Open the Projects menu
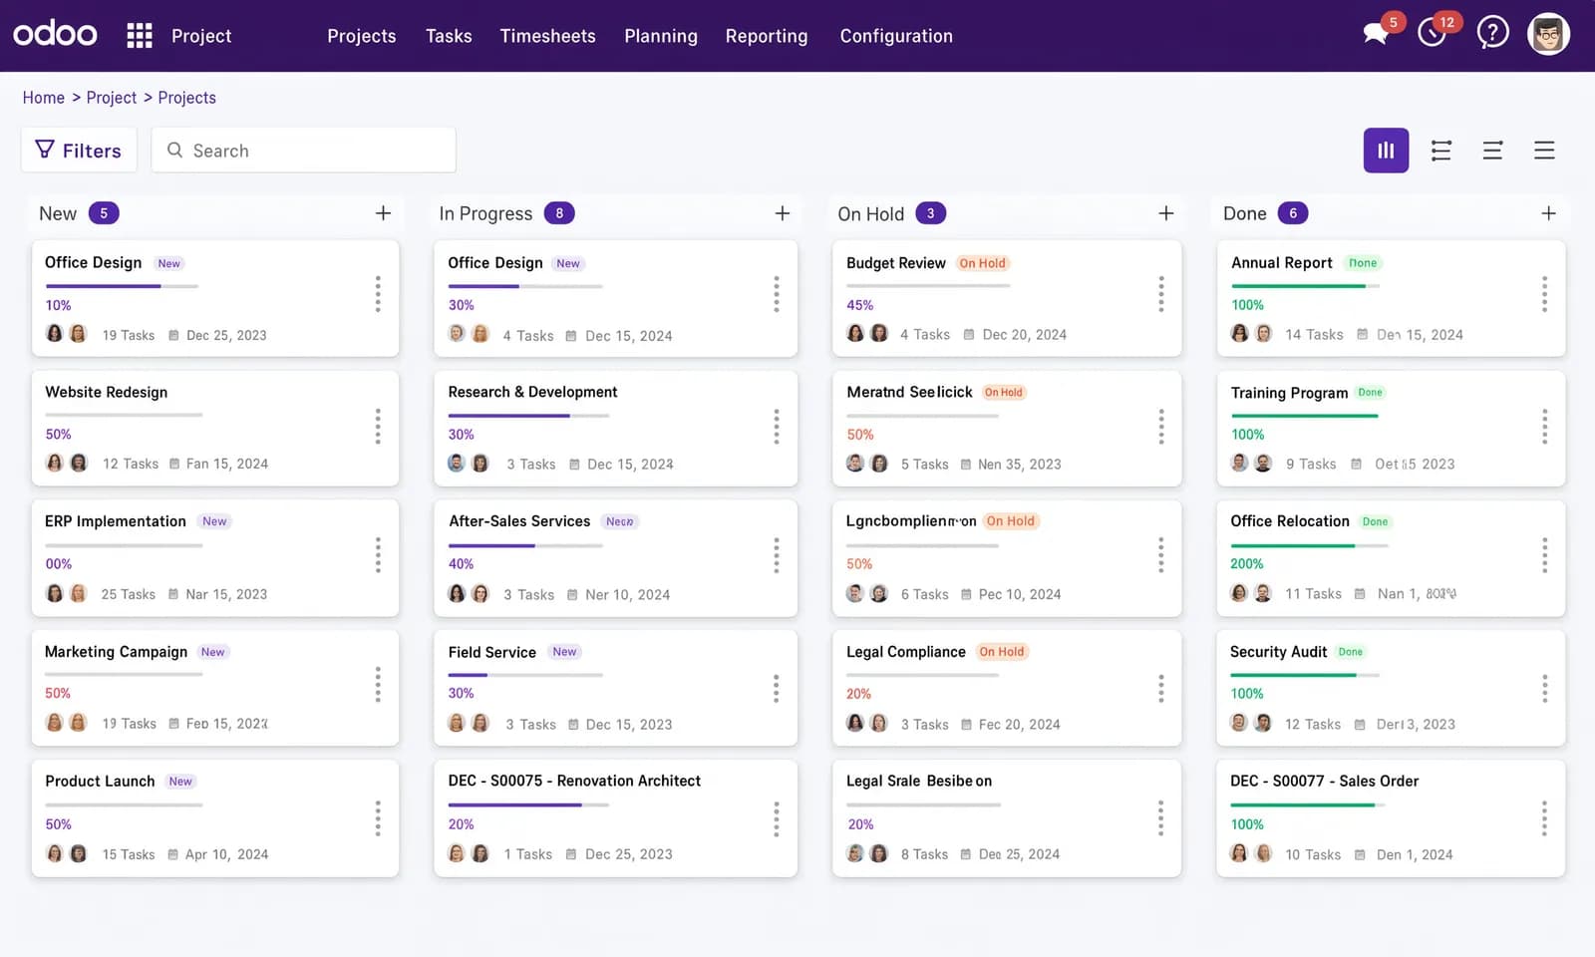This screenshot has height=957, width=1595. (362, 36)
